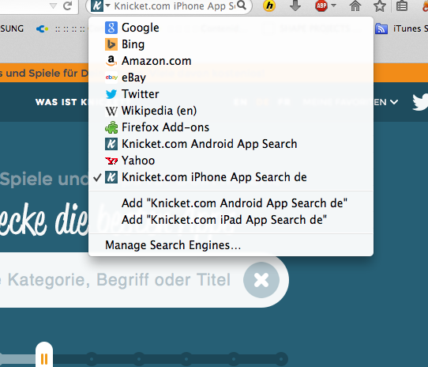This screenshot has width=428, height=367.
Task: Select Yahoo search engine
Action: (x=231, y=161)
